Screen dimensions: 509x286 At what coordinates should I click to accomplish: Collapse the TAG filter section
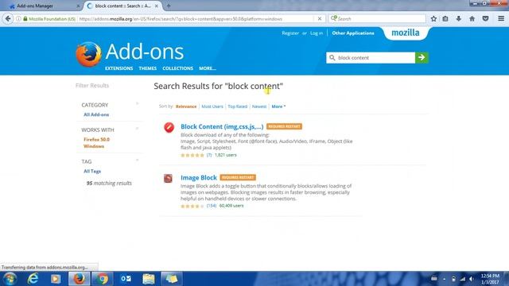tap(138, 160)
